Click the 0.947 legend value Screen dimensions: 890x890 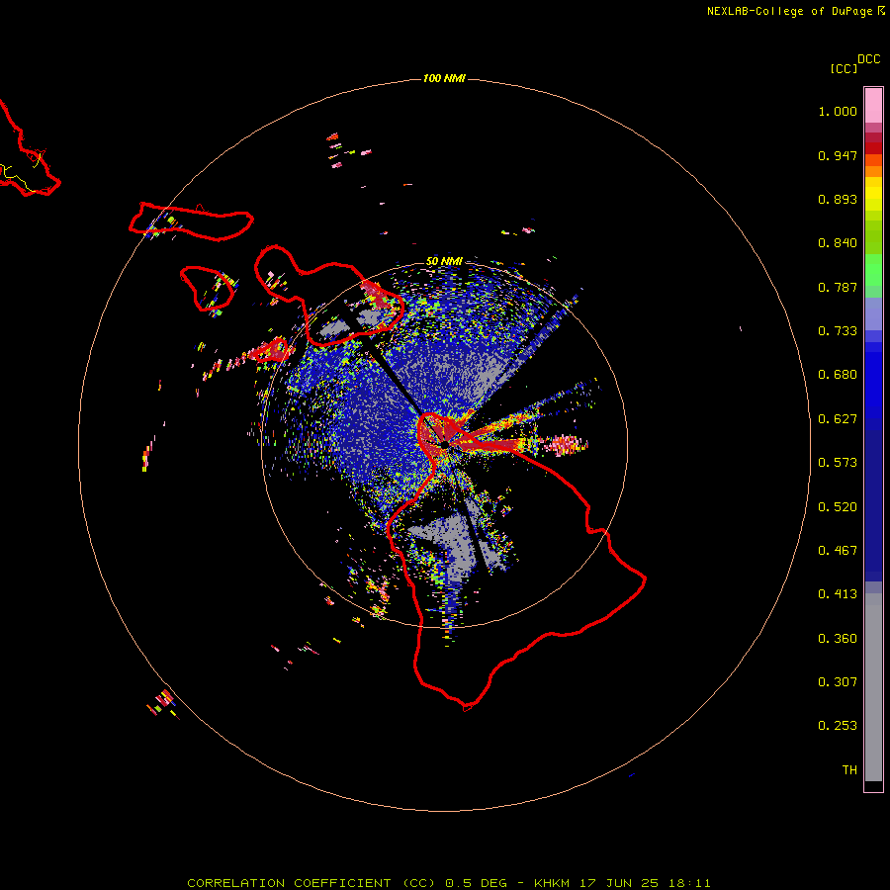pyautogui.click(x=838, y=155)
